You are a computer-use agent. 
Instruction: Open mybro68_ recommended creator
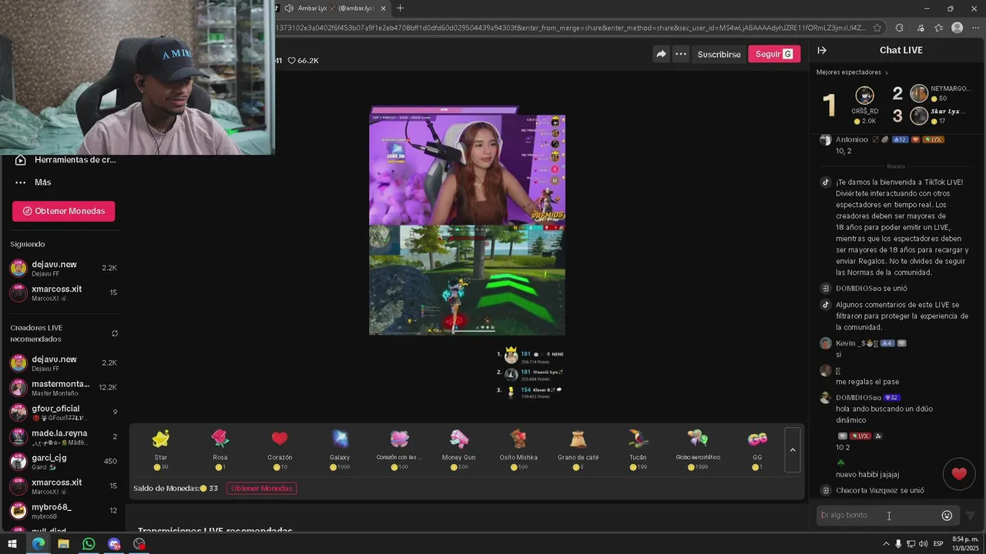(63, 511)
